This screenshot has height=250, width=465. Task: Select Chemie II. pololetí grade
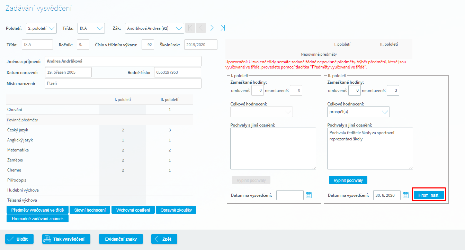pos(170,170)
